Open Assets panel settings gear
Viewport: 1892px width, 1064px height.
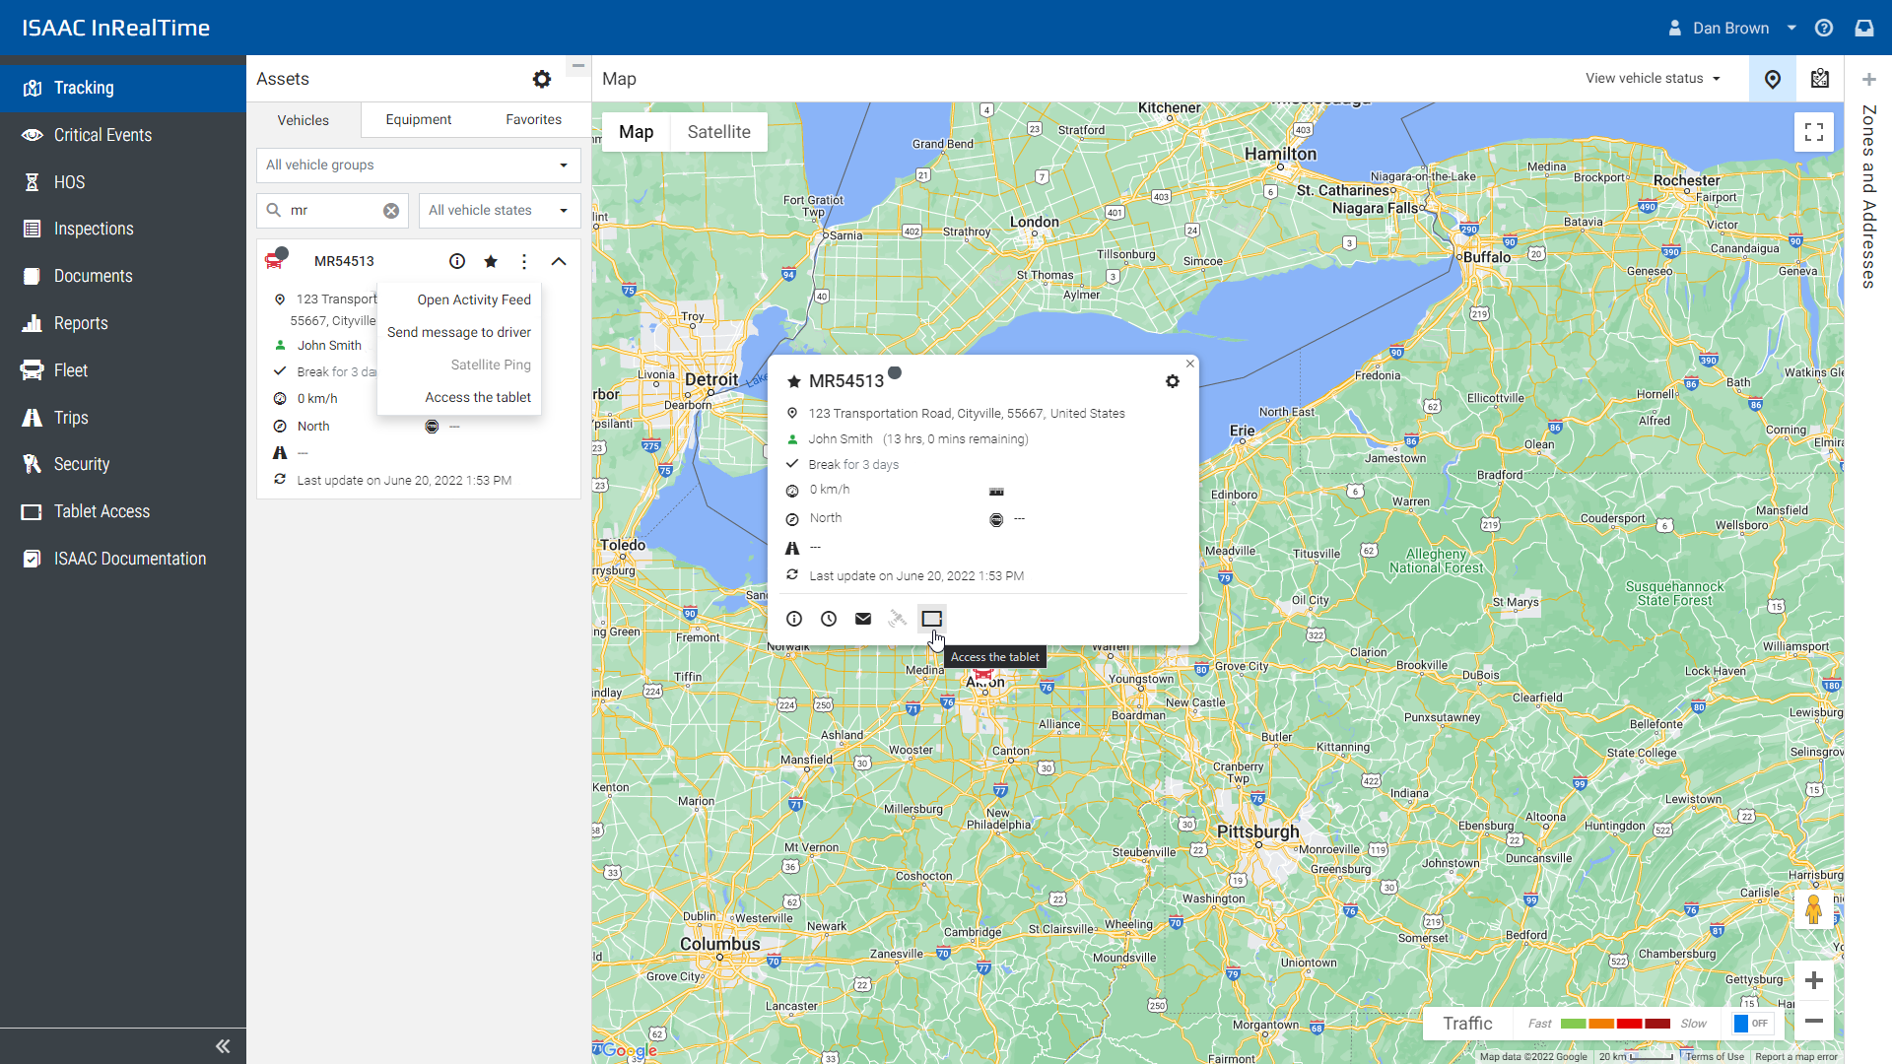[x=542, y=79]
